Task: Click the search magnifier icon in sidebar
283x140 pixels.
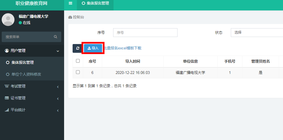Action: point(56,37)
